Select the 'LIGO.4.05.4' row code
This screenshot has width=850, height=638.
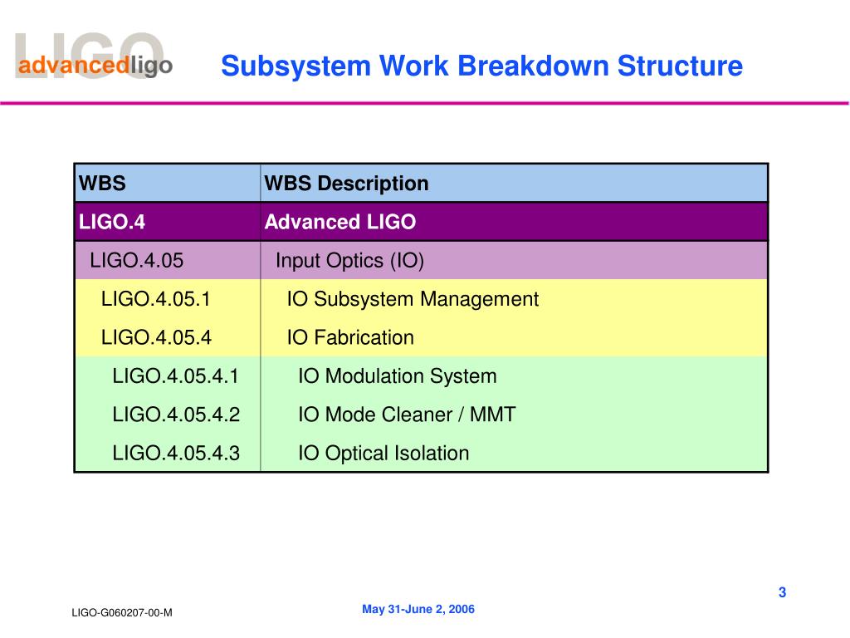click(x=156, y=337)
